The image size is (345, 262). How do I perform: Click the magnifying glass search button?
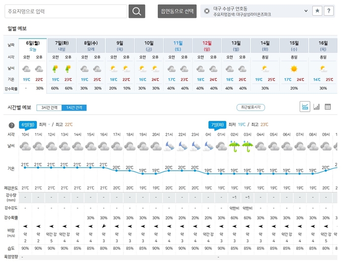pyautogui.click(x=137, y=11)
